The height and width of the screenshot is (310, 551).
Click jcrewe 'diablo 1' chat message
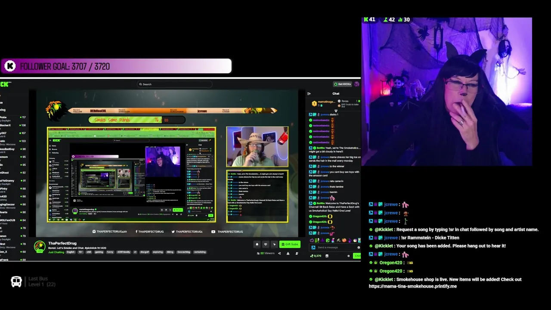pyautogui.click(x=324, y=115)
